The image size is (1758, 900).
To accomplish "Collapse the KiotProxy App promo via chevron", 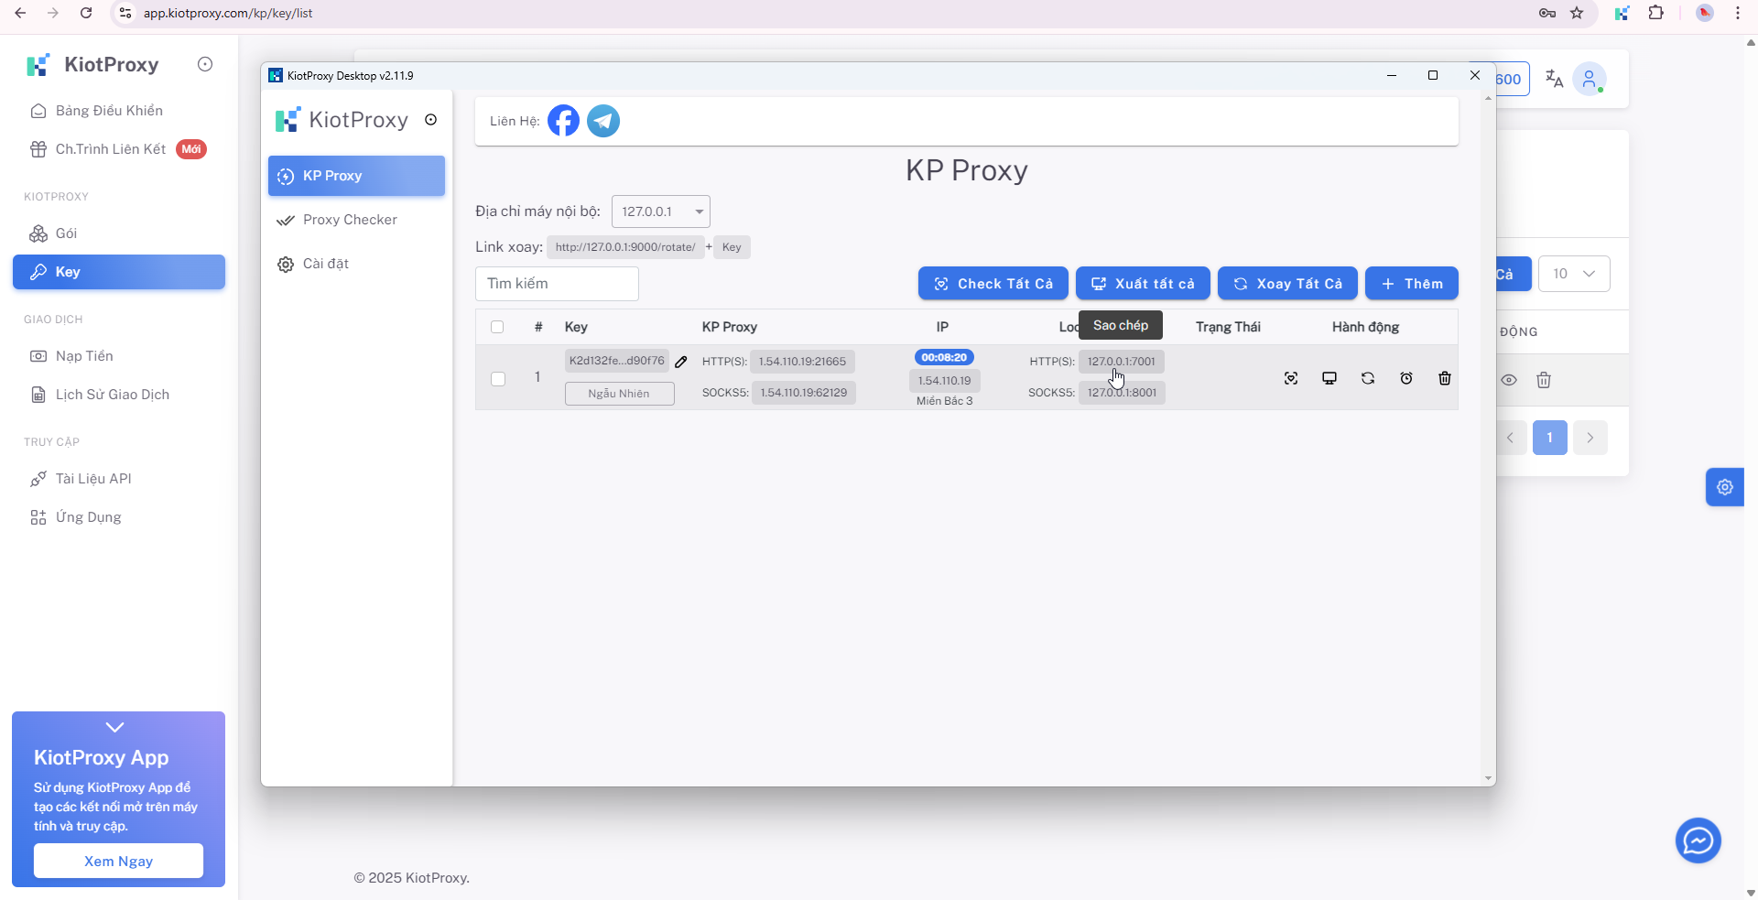I will point(115,726).
